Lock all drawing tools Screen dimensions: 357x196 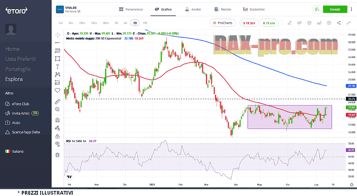pos(58,136)
